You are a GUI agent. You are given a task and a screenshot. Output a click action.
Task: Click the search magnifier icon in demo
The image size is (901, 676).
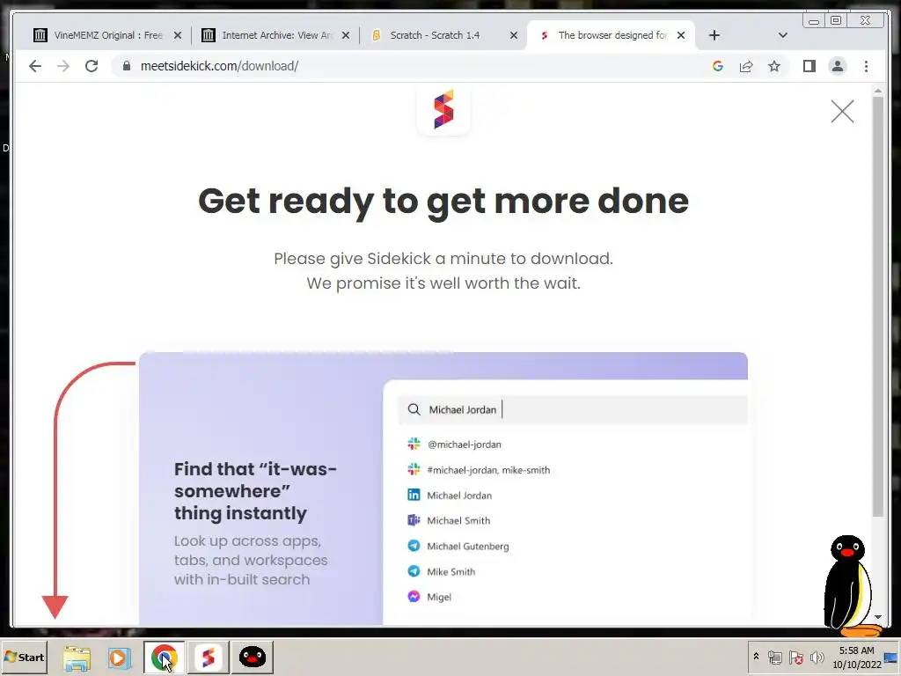[x=414, y=409]
